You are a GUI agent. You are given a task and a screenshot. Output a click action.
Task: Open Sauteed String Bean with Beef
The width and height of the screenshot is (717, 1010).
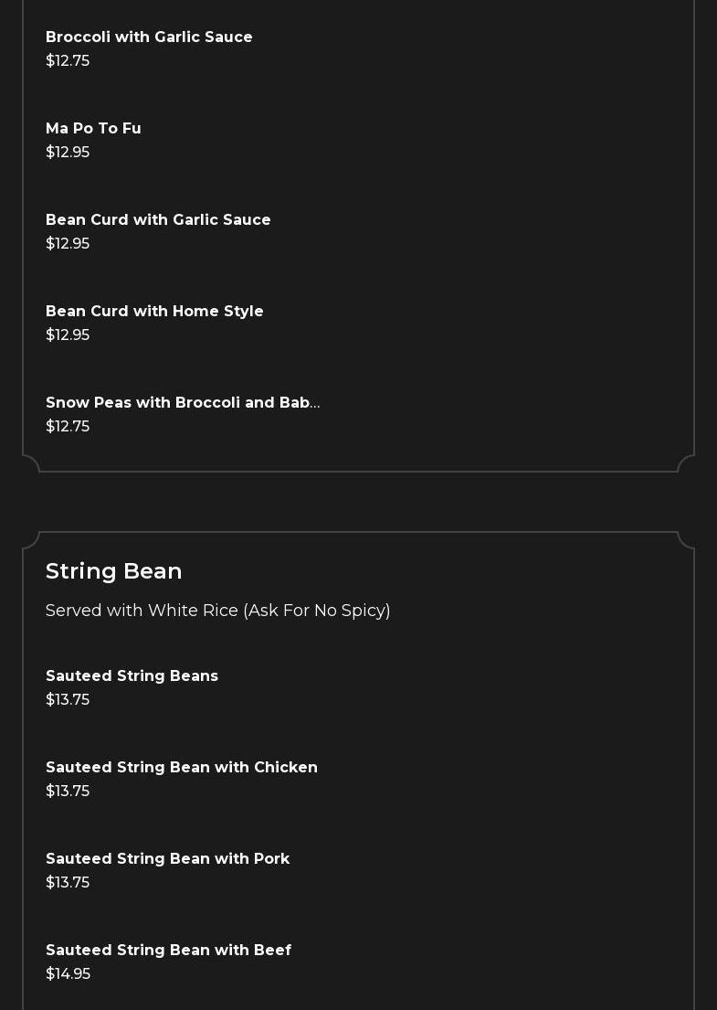click(x=168, y=950)
